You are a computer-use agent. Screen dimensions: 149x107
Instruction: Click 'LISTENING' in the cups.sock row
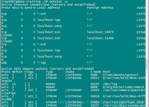(x=73, y=102)
